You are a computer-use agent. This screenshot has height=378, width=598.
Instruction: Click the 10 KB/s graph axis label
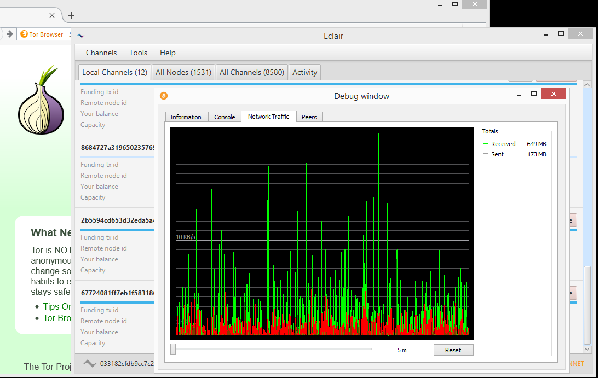point(185,237)
